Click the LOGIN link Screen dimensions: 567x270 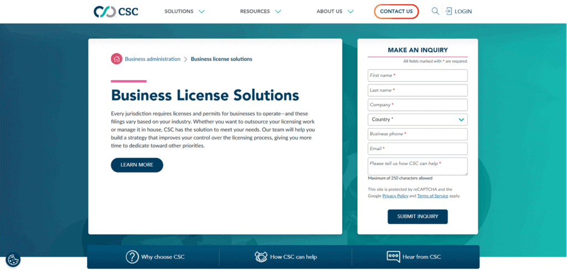(x=463, y=12)
